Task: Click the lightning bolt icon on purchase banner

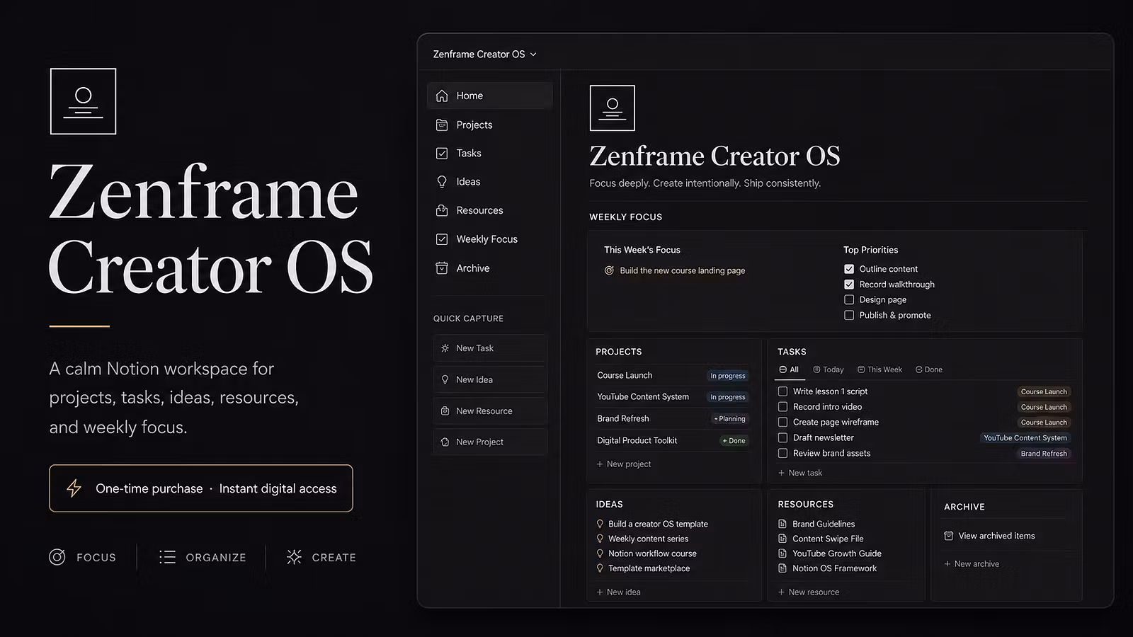Action: coord(74,488)
